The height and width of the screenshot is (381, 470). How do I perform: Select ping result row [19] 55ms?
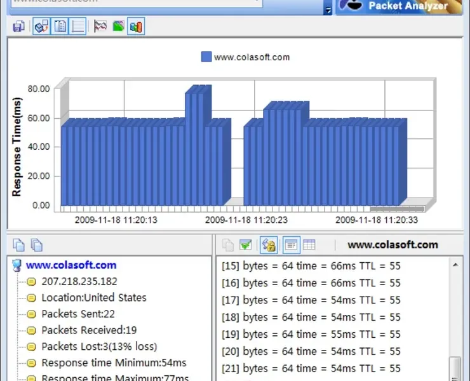coord(311,334)
